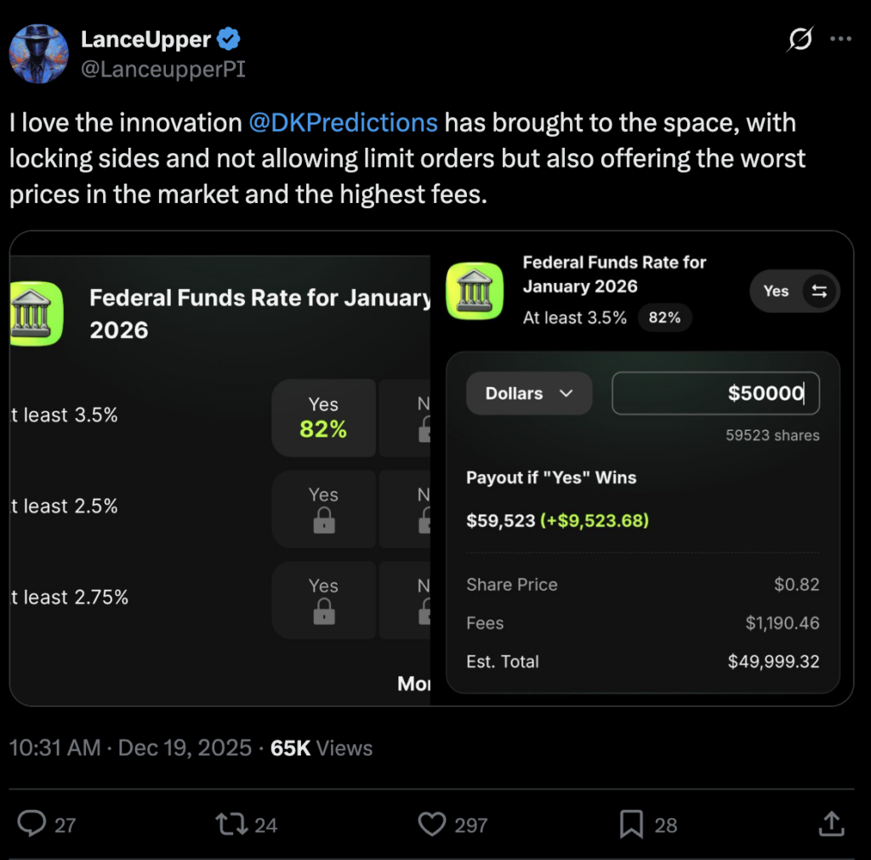Repost this tweet via retweet icon

point(229,823)
